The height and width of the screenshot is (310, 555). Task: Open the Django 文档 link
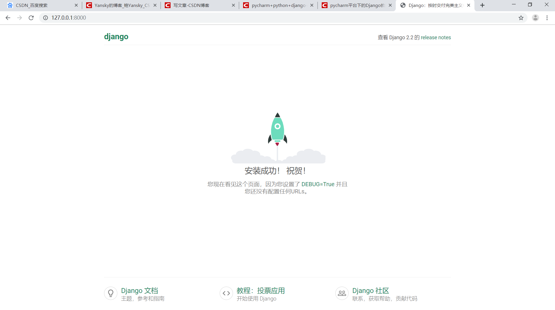139,290
